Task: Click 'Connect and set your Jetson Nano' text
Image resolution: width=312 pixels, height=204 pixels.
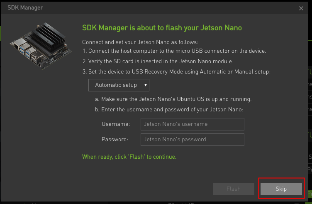Action: click(140, 42)
